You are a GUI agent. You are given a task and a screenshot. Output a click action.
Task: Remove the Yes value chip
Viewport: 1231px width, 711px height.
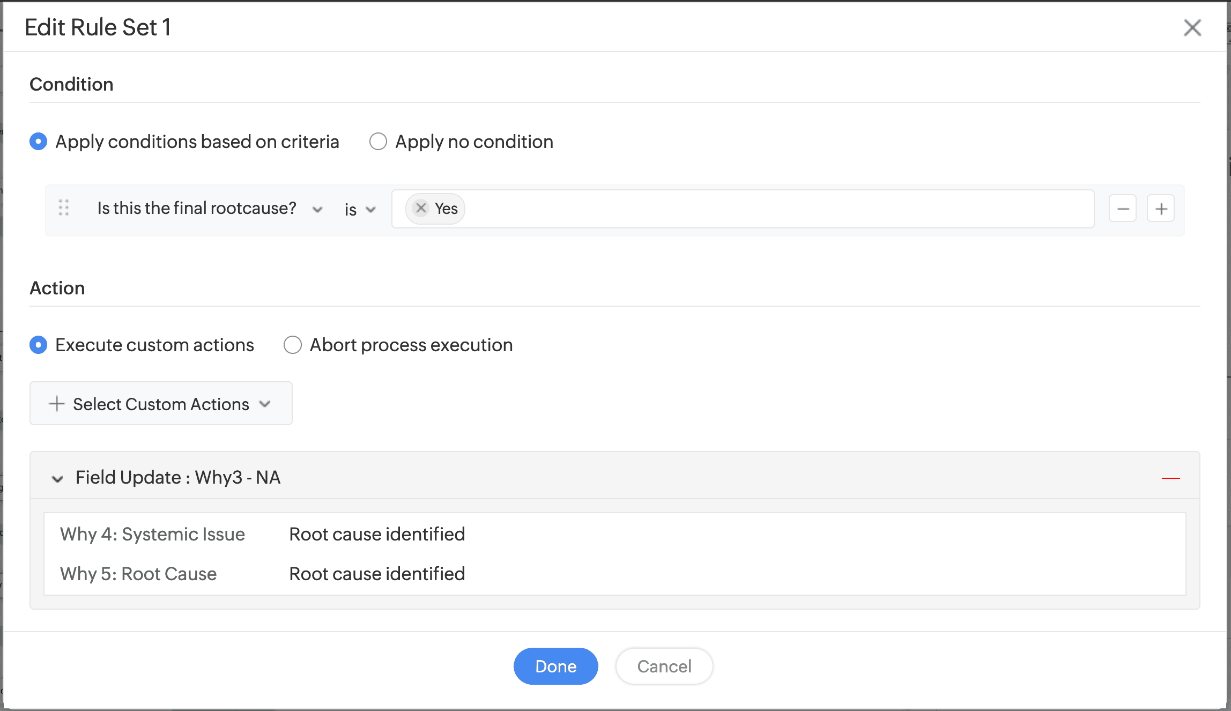420,208
